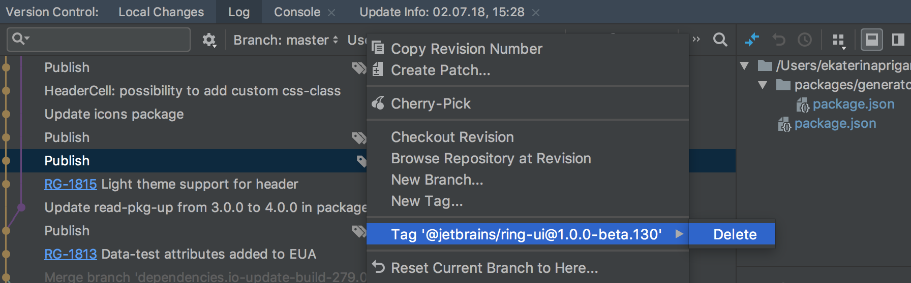Click the tag icon on the first Publish commit
Viewport: 911px width, 283px height.
point(359,68)
